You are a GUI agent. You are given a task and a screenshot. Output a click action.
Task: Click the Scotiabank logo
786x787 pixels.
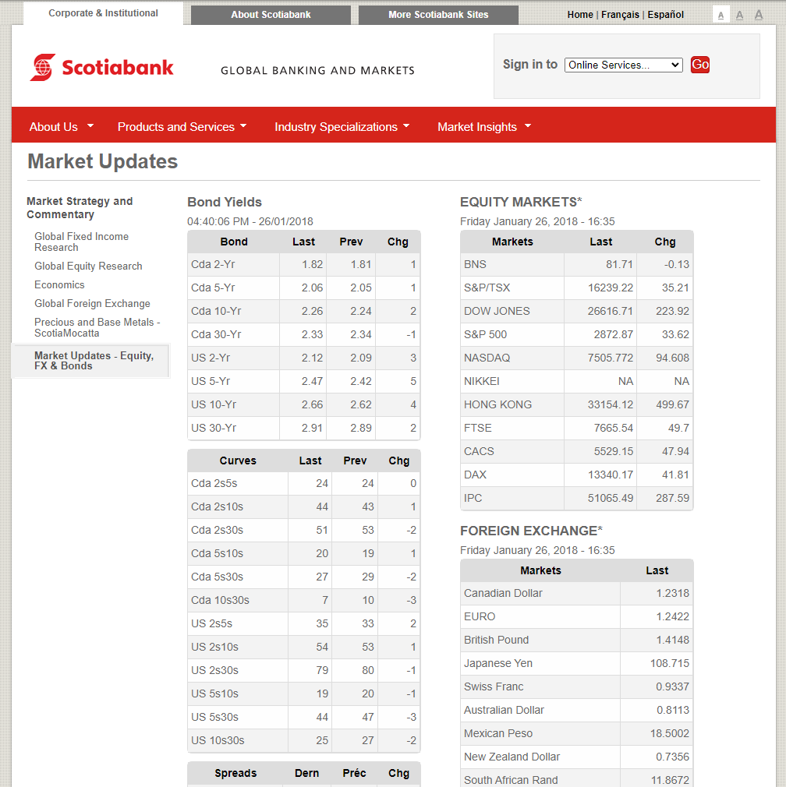point(101,67)
